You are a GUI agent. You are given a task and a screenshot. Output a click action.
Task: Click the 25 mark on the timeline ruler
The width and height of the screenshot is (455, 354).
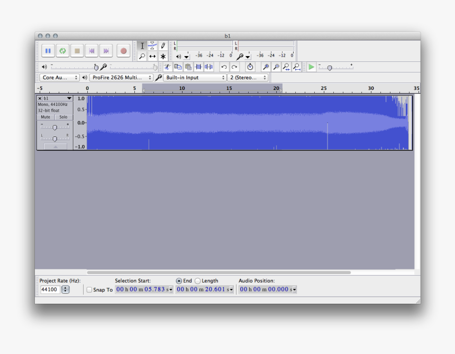[x=324, y=88]
